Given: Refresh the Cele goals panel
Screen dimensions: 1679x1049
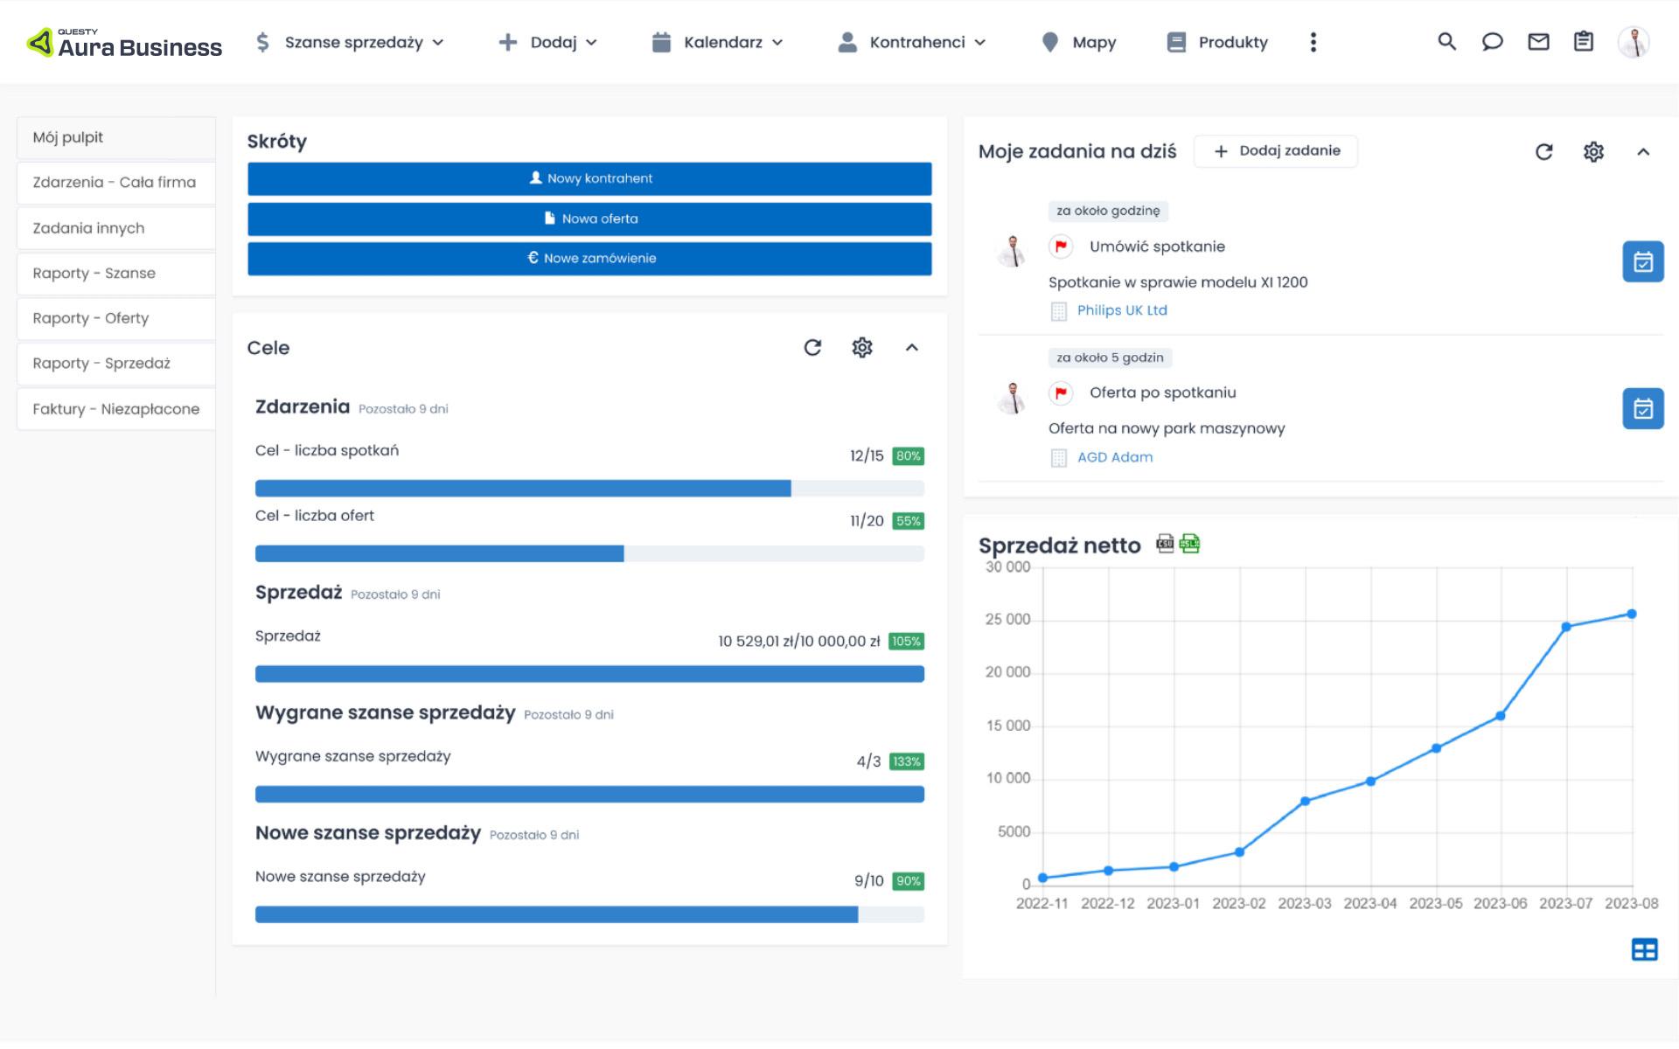Looking at the screenshot, I should pyautogui.click(x=812, y=348).
